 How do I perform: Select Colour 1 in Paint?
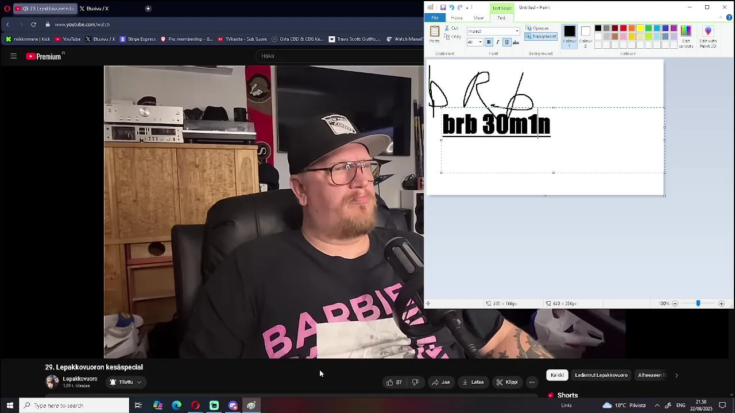click(570, 36)
